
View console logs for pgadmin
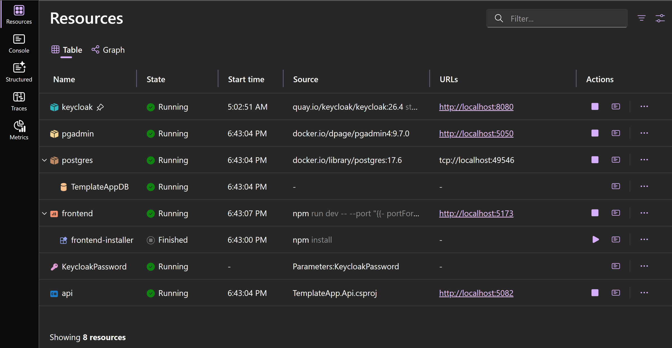(615, 133)
